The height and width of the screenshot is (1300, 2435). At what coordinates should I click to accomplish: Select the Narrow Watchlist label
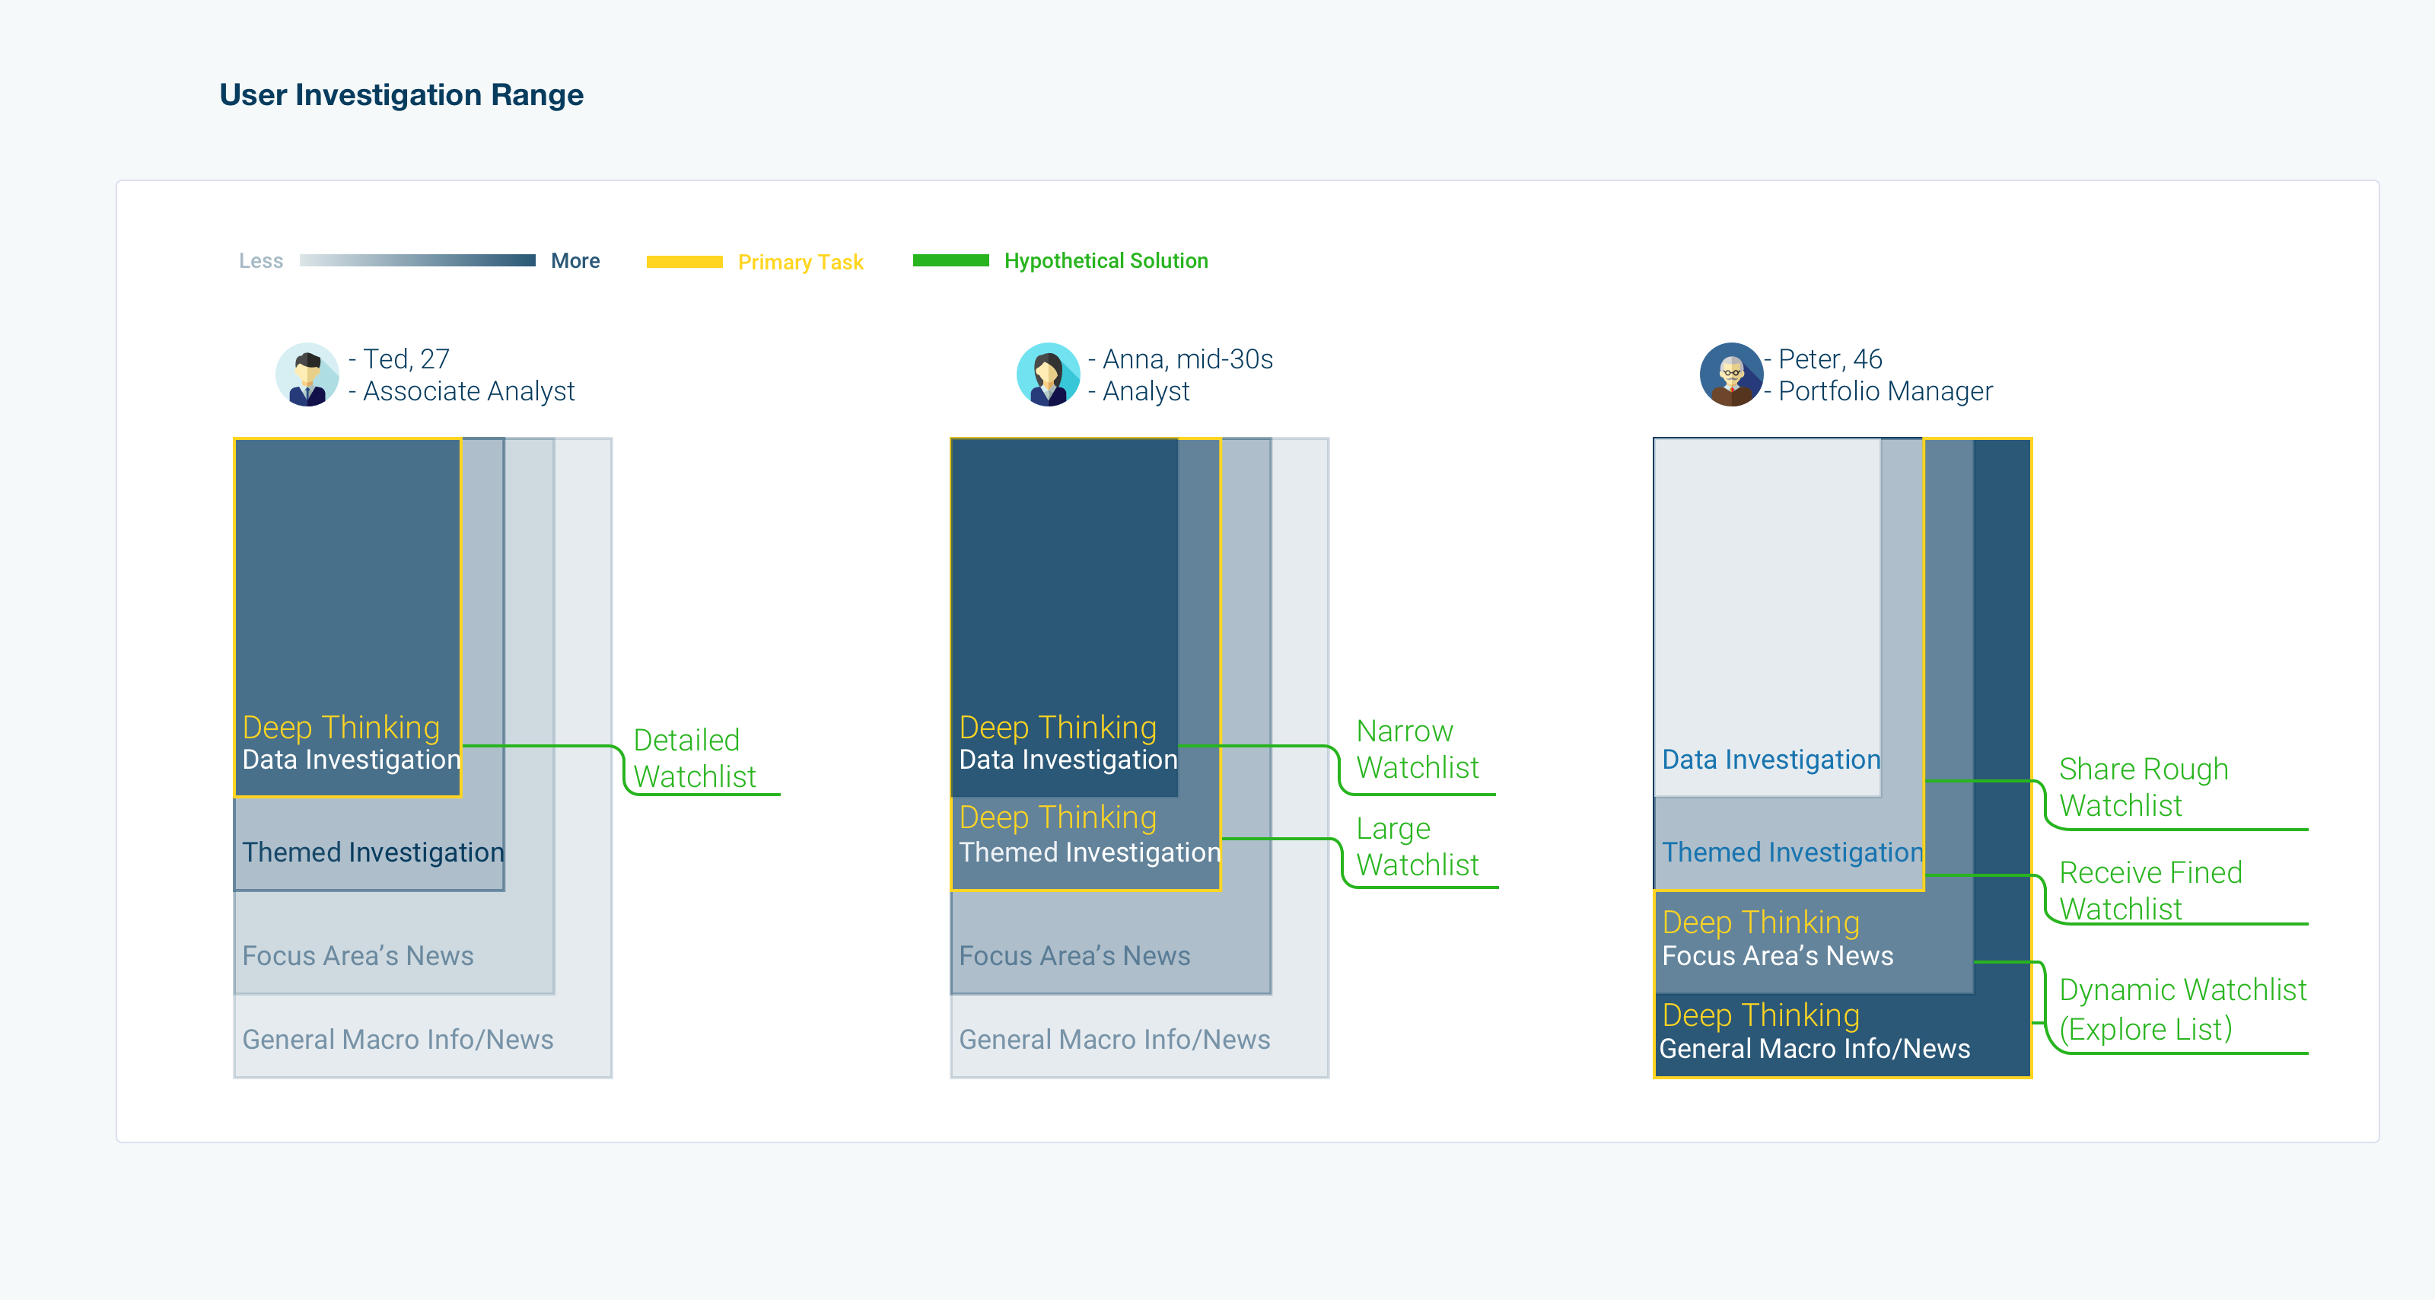[x=1416, y=749]
